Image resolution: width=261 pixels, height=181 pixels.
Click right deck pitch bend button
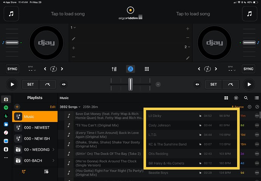click(197, 84)
